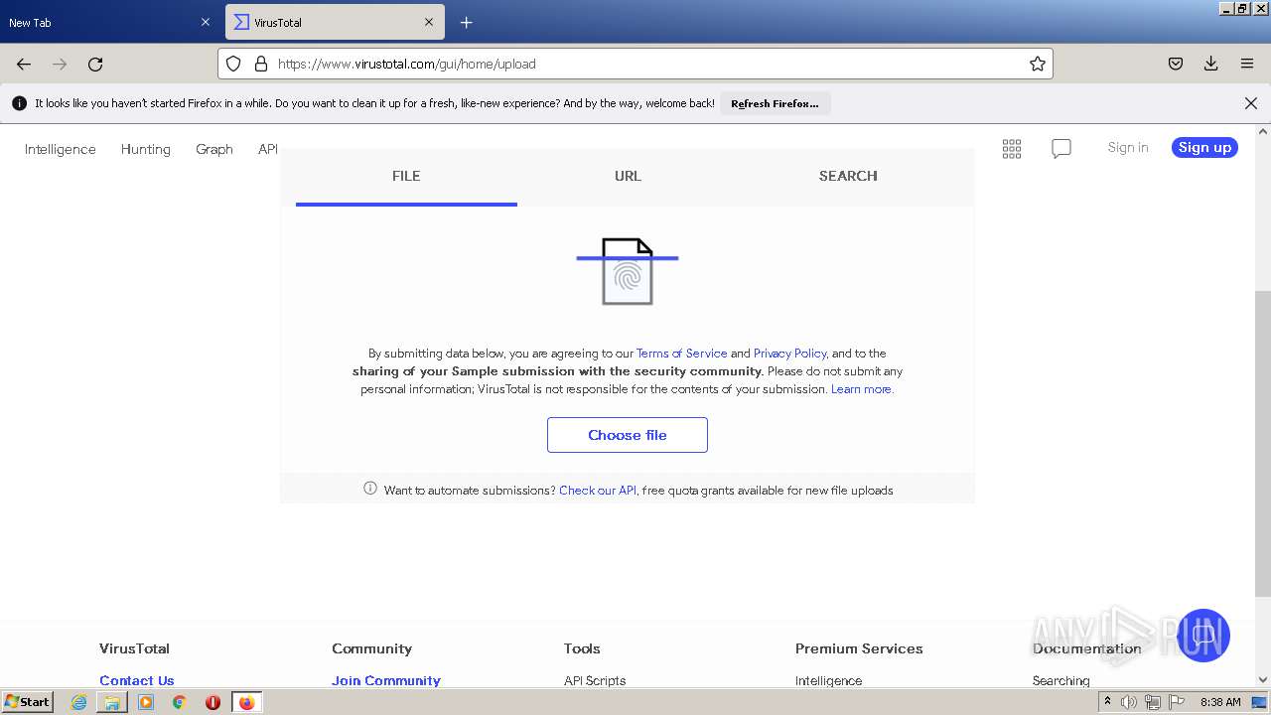This screenshot has height=715, width=1271.
Task: Click the info icon beside automate submissions
Action: [370, 489]
